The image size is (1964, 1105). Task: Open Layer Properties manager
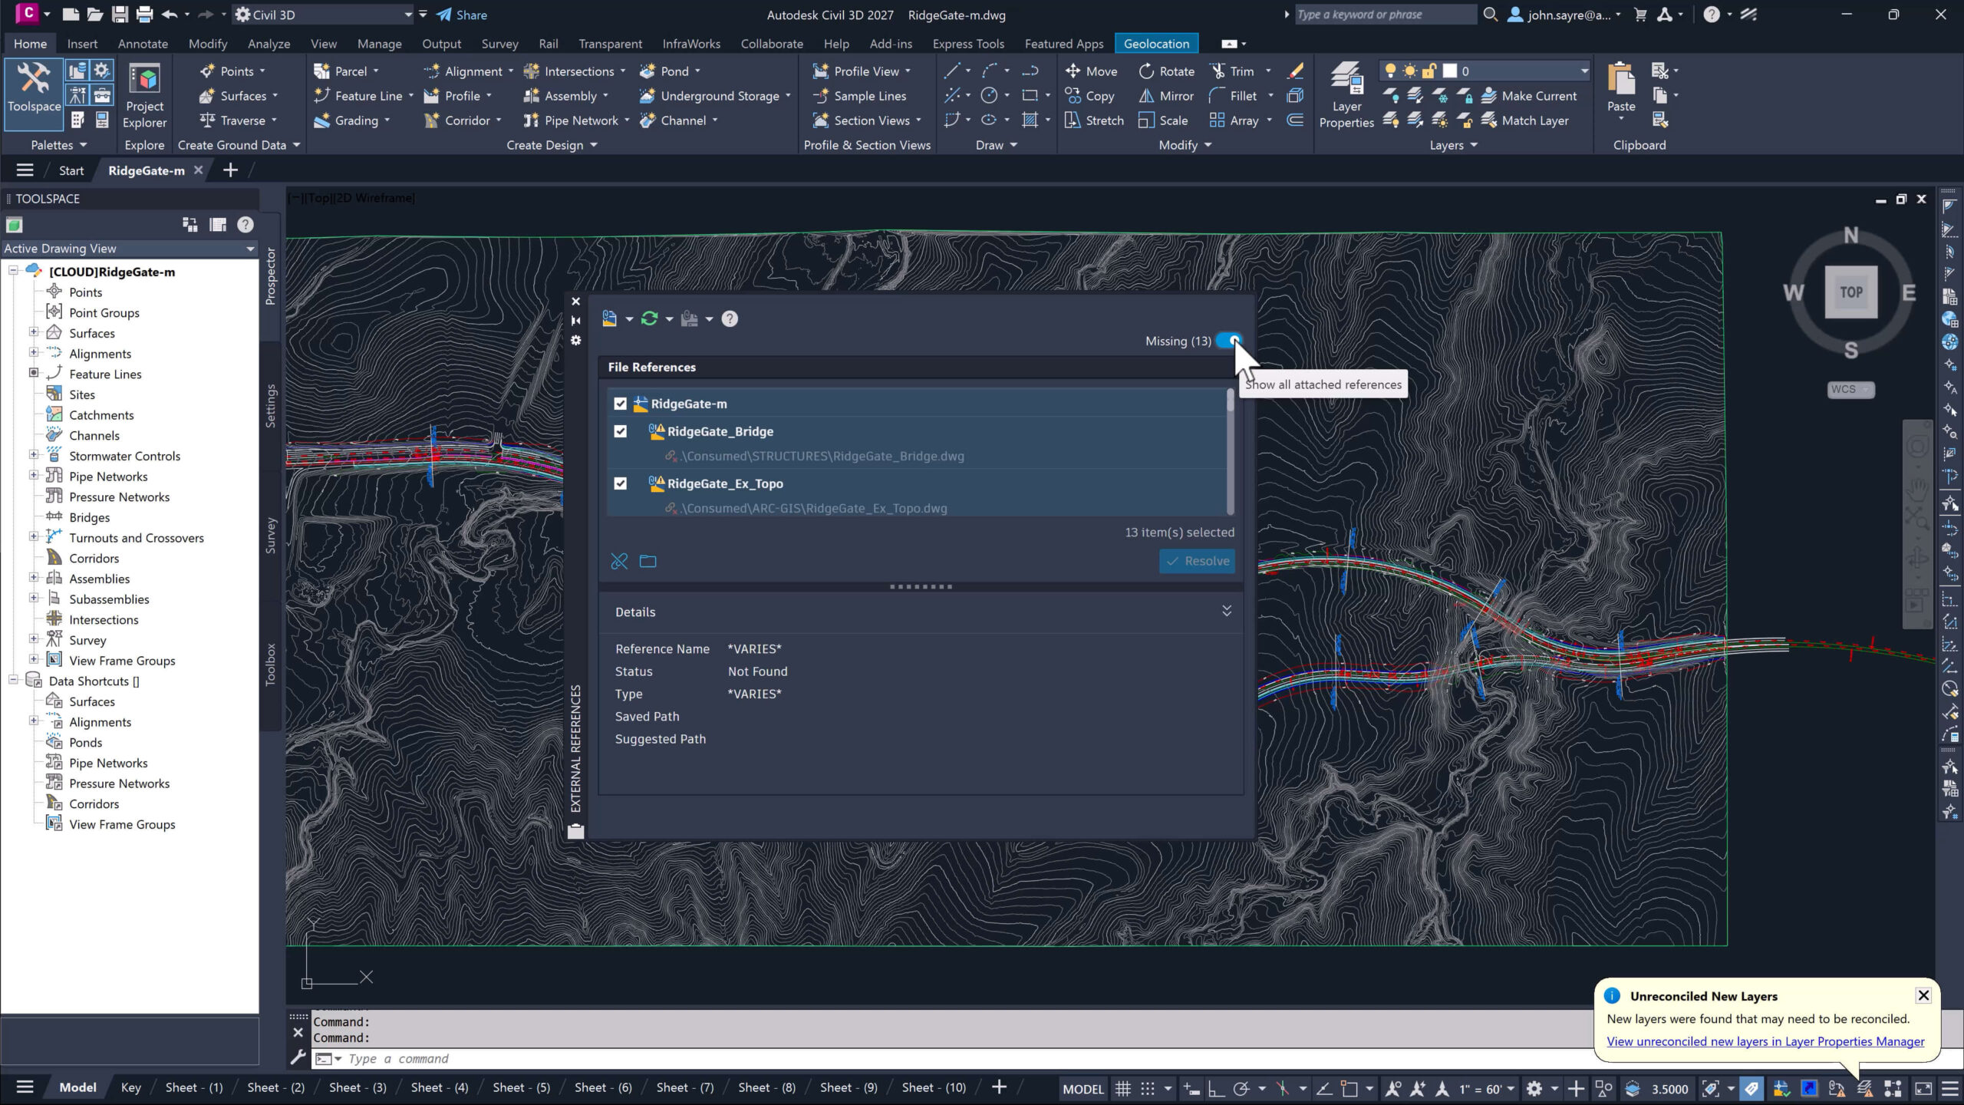point(1346,95)
